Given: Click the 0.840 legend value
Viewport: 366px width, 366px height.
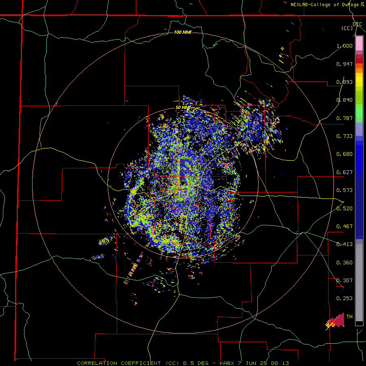Looking at the screenshot, I should [344, 100].
